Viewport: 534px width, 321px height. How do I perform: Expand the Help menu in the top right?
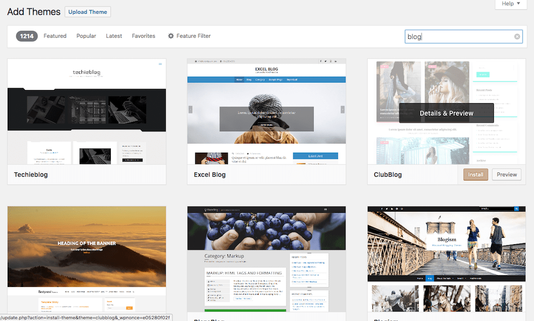tap(510, 4)
